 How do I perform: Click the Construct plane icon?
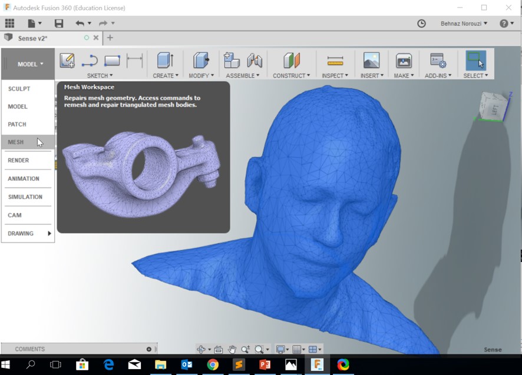click(292, 61)
